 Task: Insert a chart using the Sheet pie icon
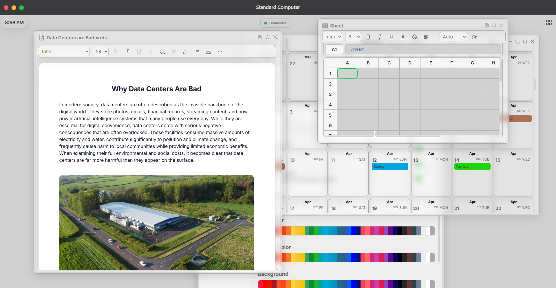[474, 37]
